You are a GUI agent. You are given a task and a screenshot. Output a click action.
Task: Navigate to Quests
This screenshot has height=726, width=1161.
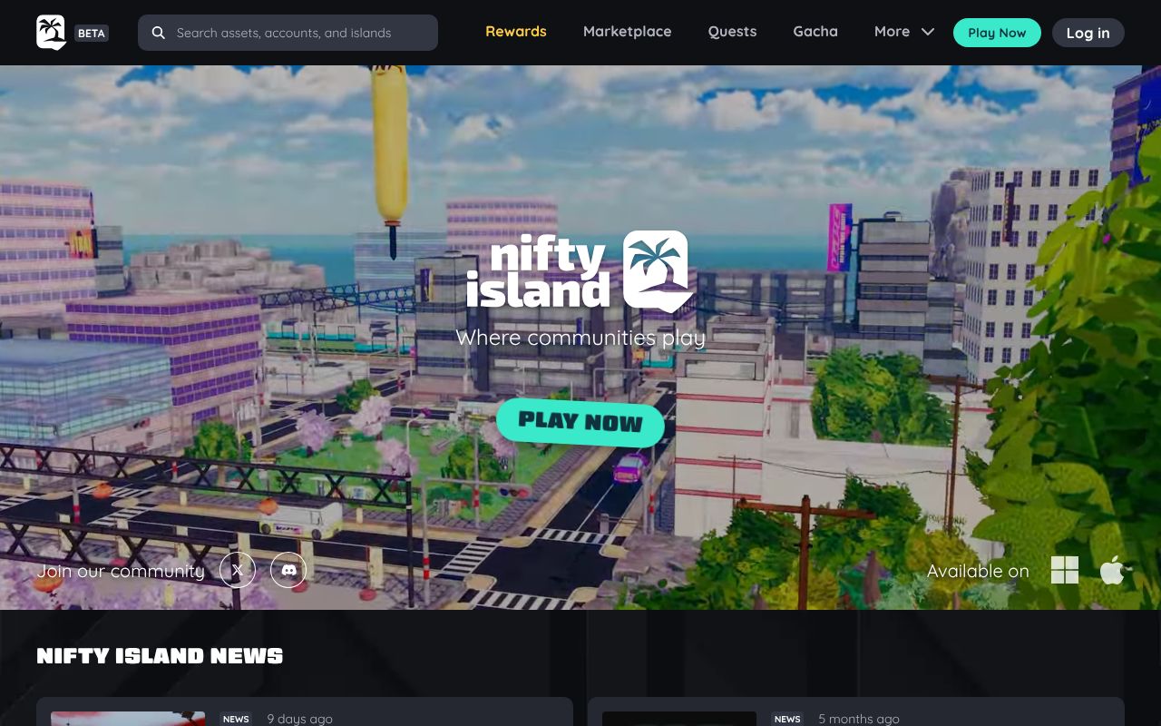(732, 32)
